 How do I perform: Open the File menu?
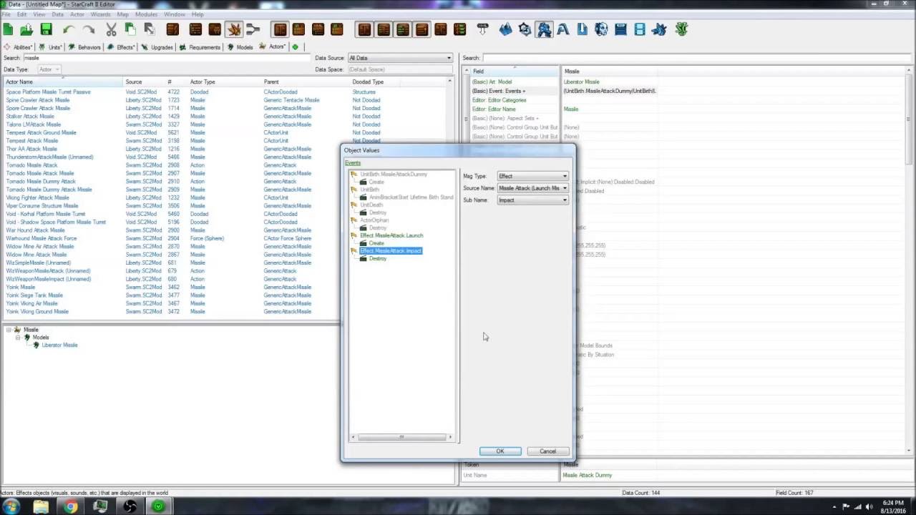6,14
